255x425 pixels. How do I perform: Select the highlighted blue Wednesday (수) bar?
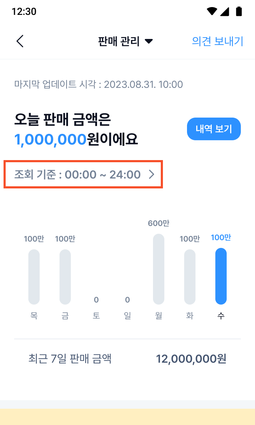221,276
